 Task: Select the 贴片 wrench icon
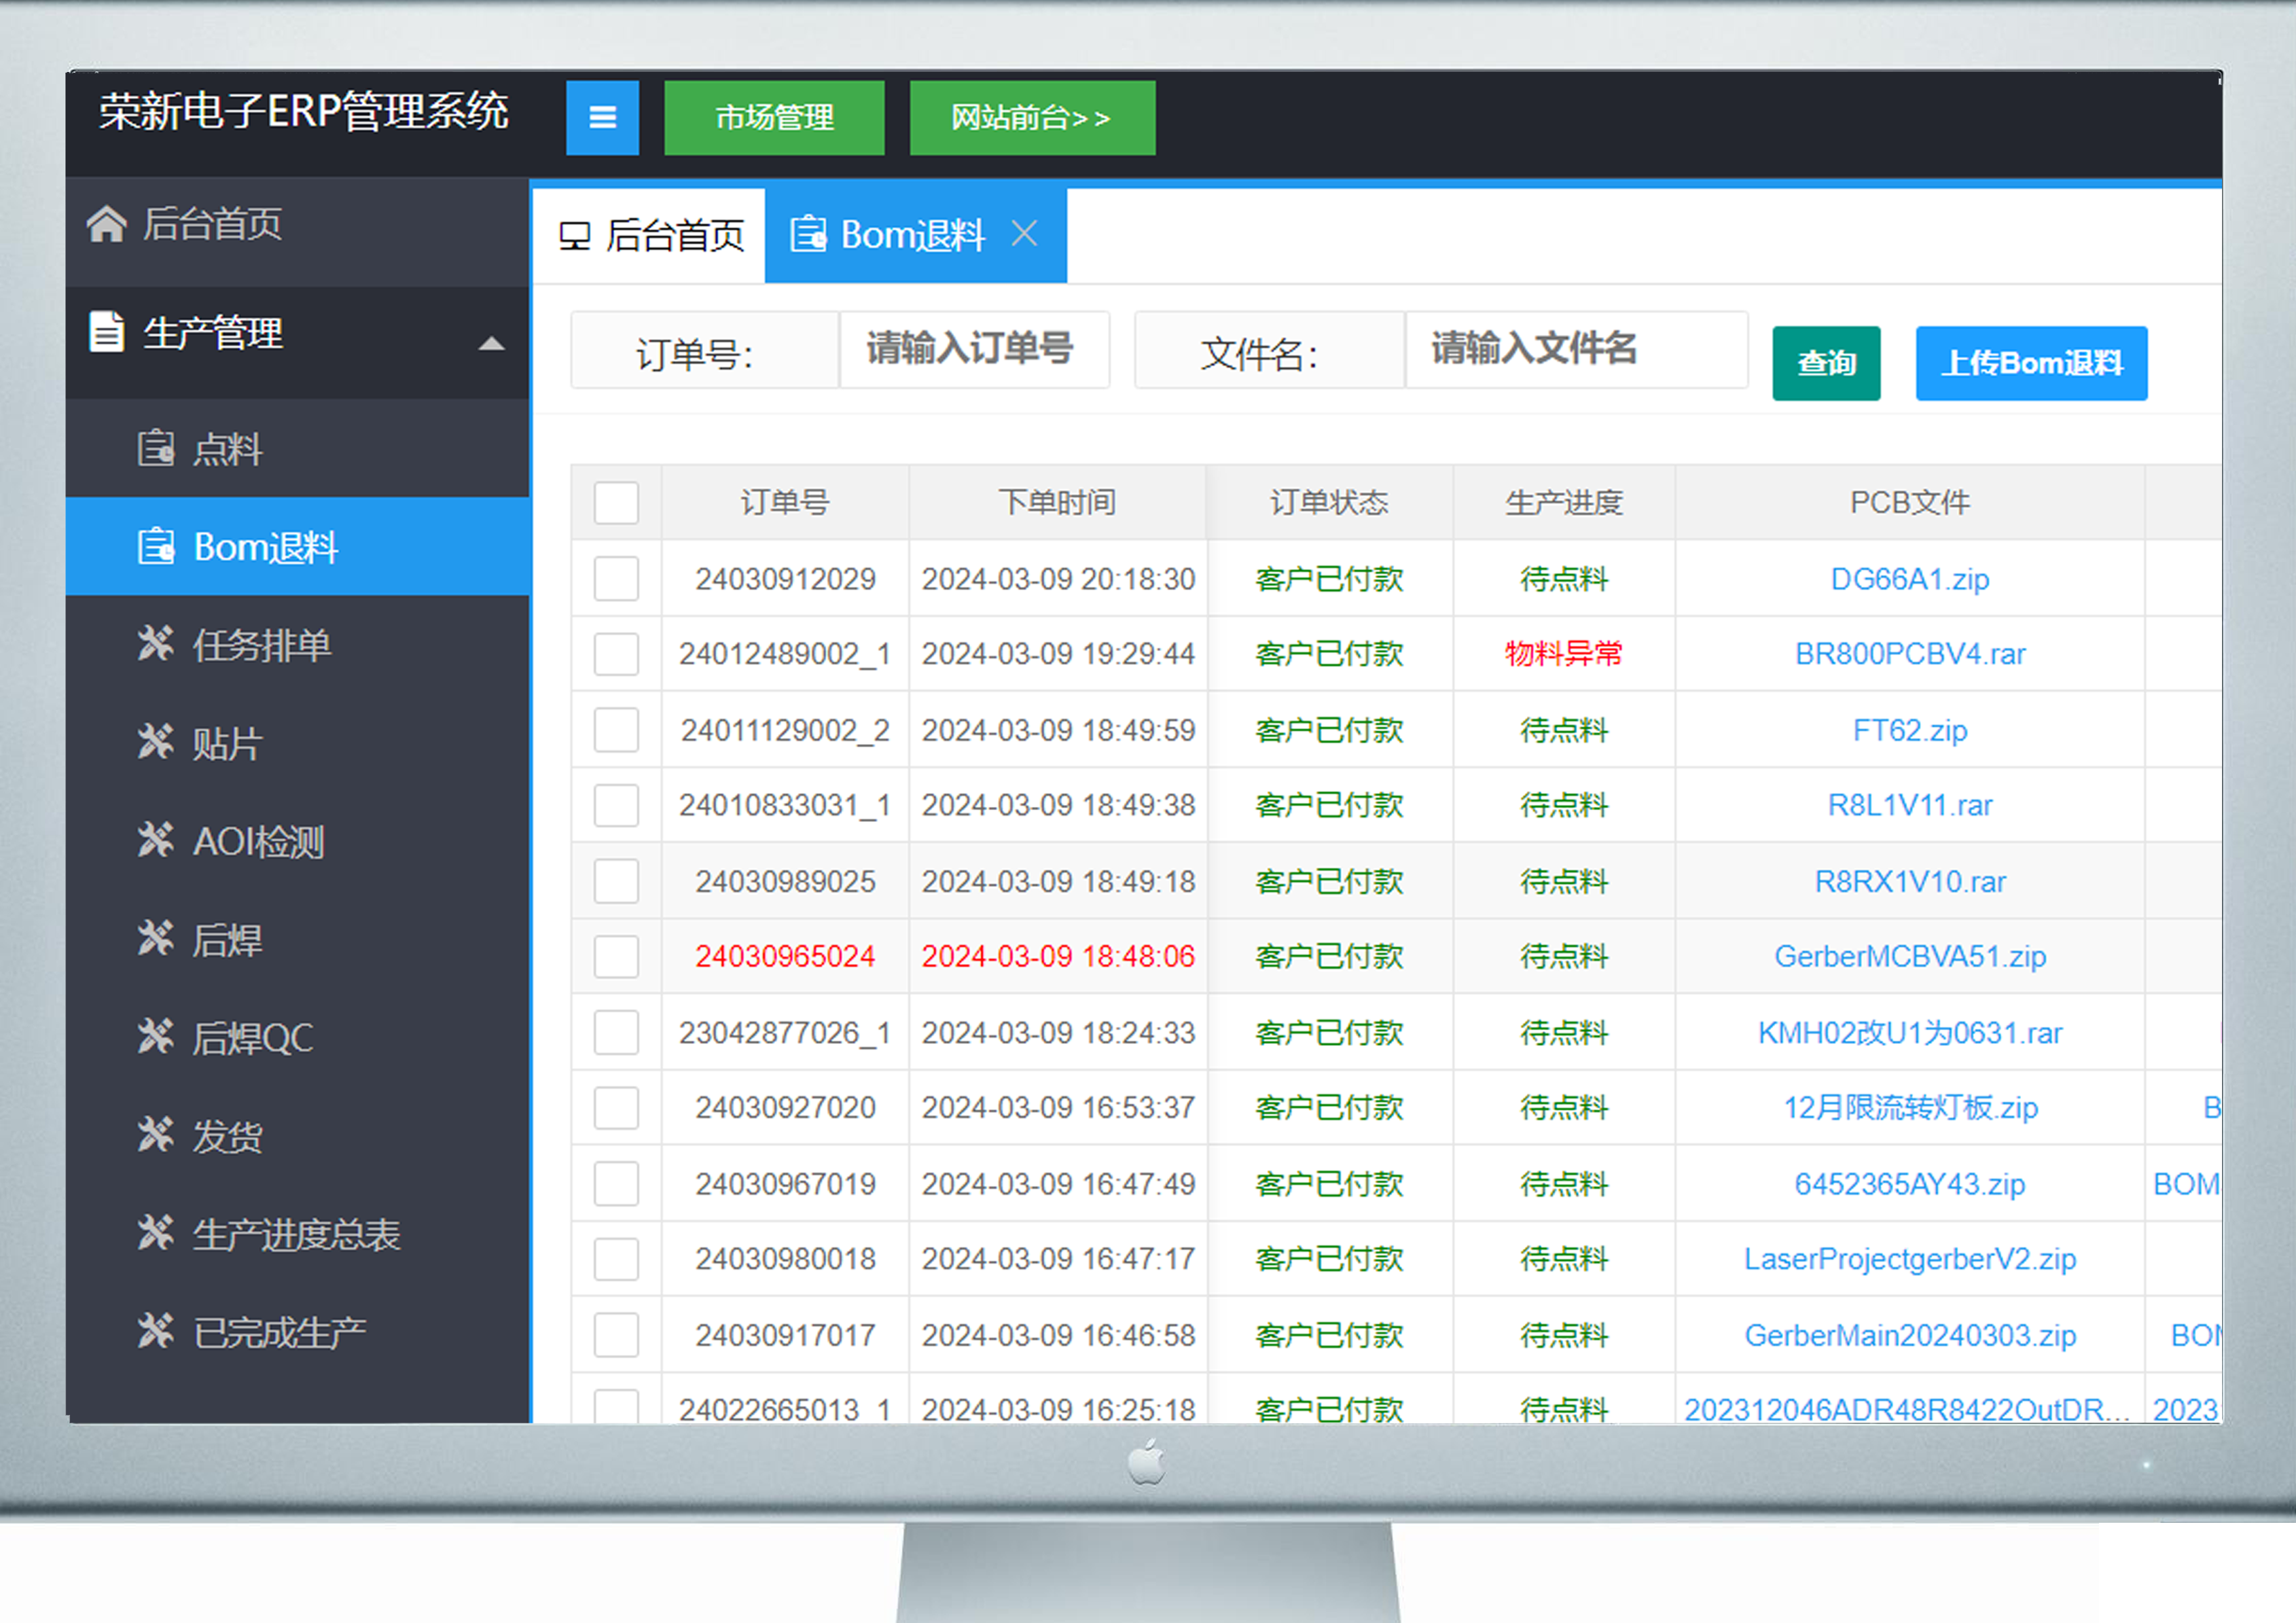coord(156,741)
